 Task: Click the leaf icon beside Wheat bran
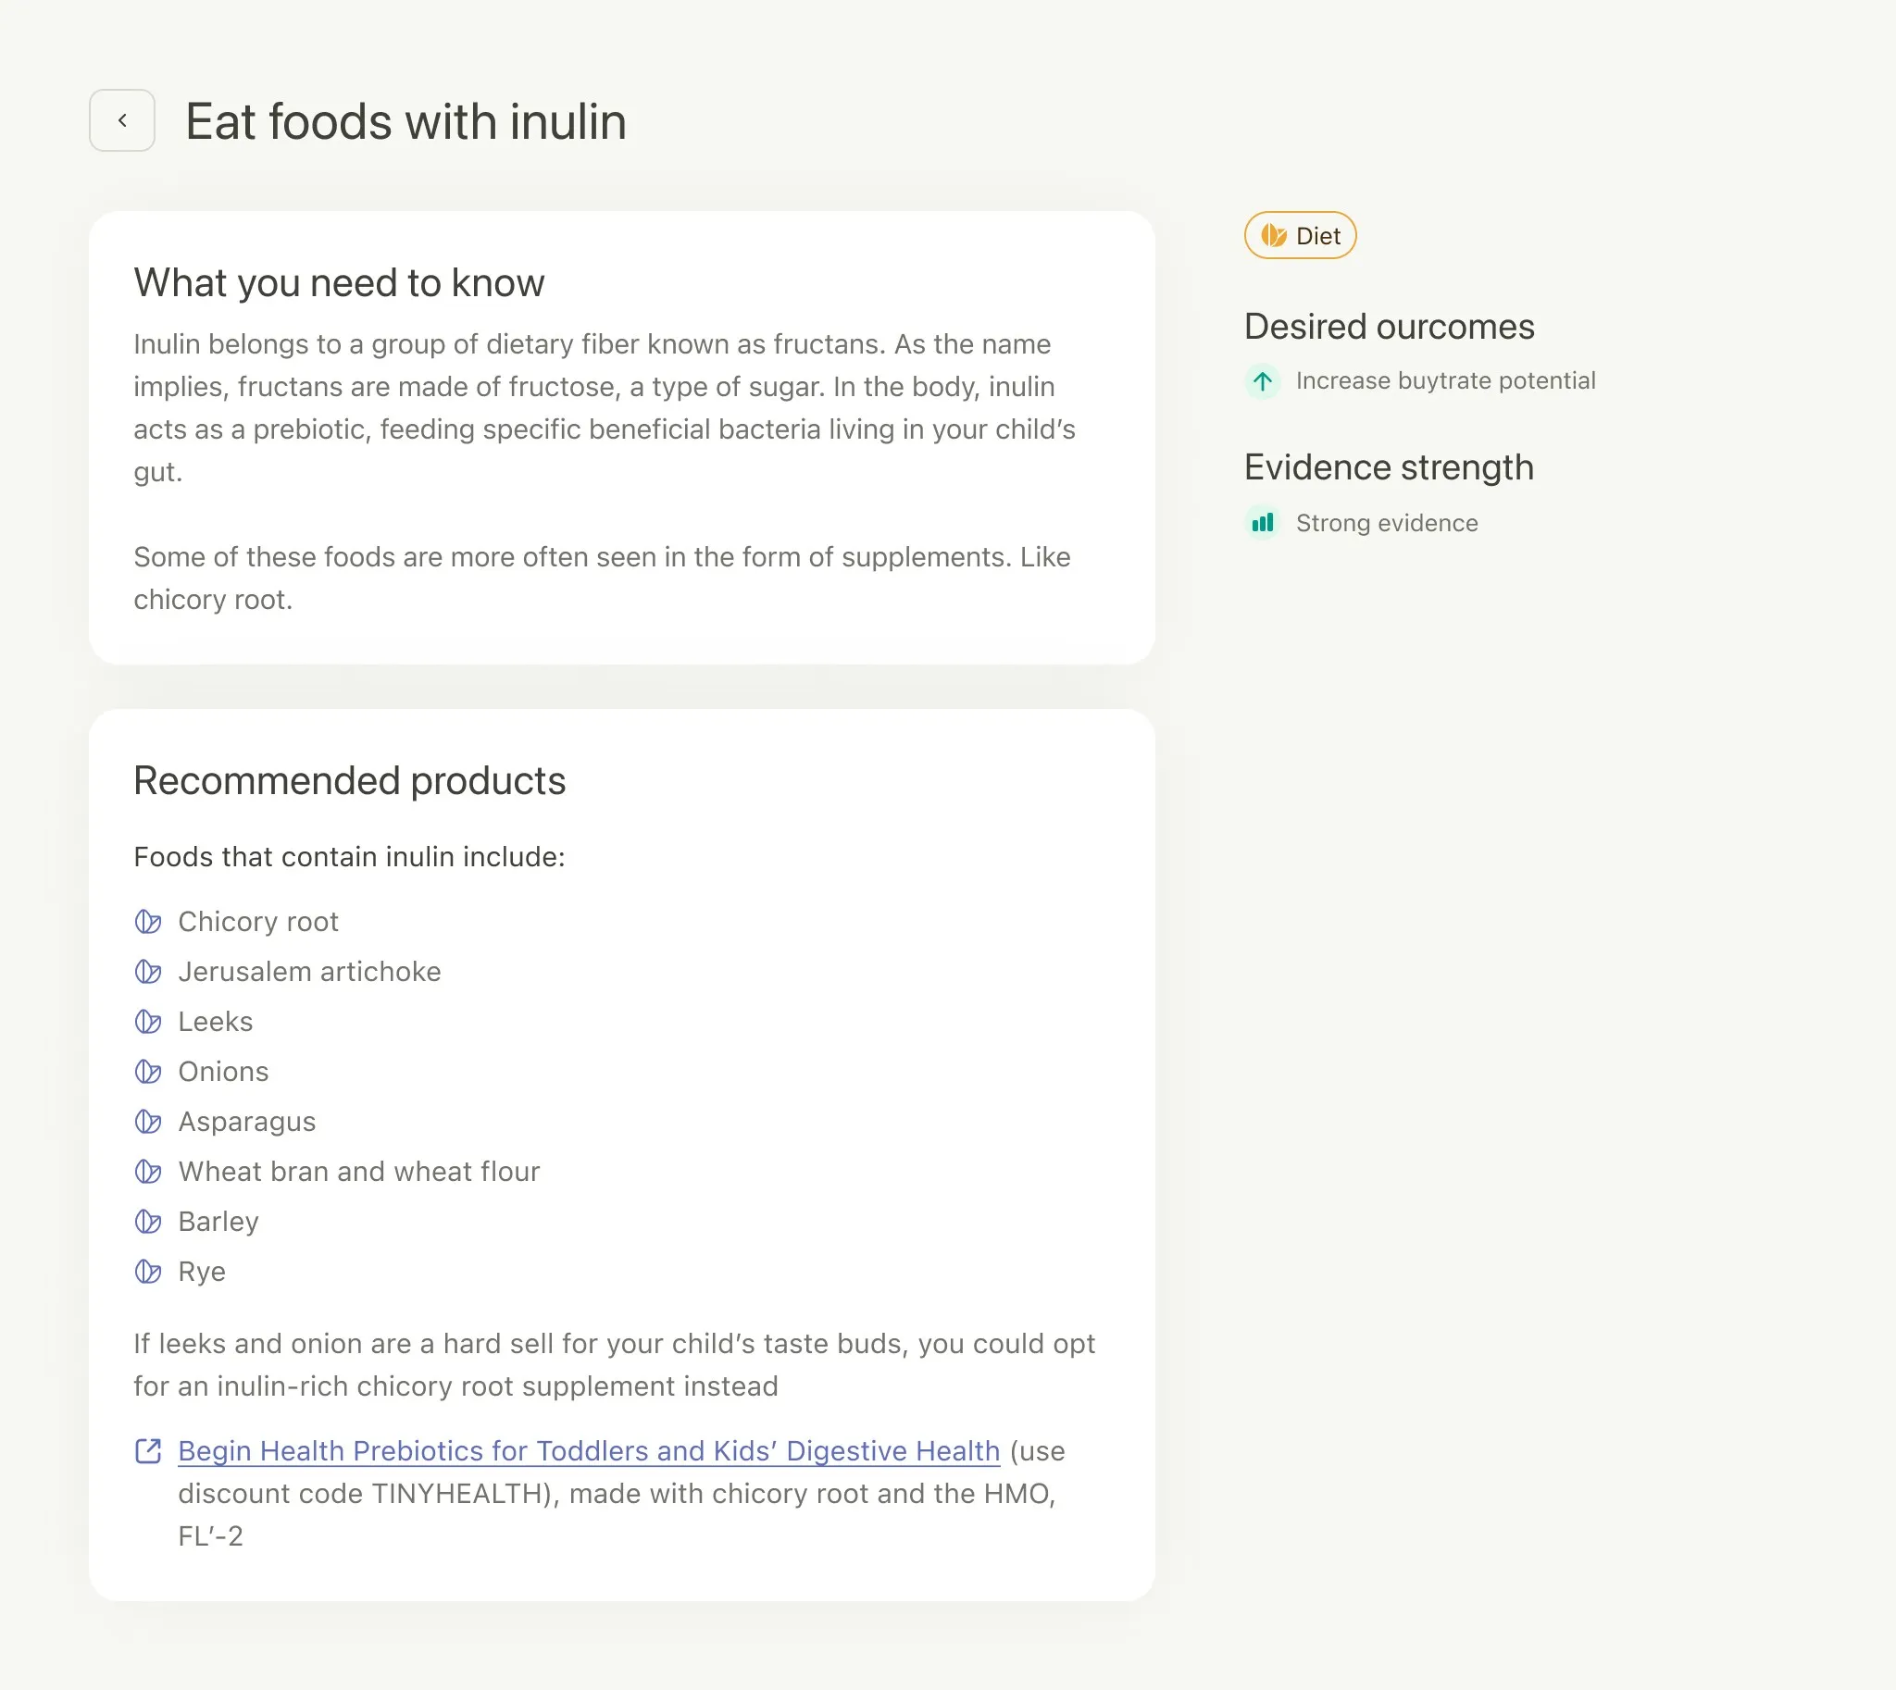pos(148,1172)
